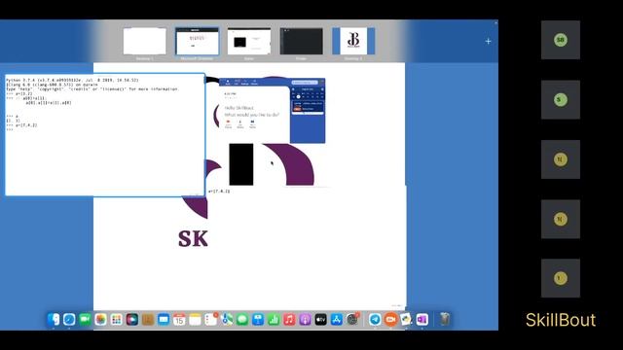Open the orange Zoom icon in Dock
Viewport: 623px width, 350px height.
(390, 319)
